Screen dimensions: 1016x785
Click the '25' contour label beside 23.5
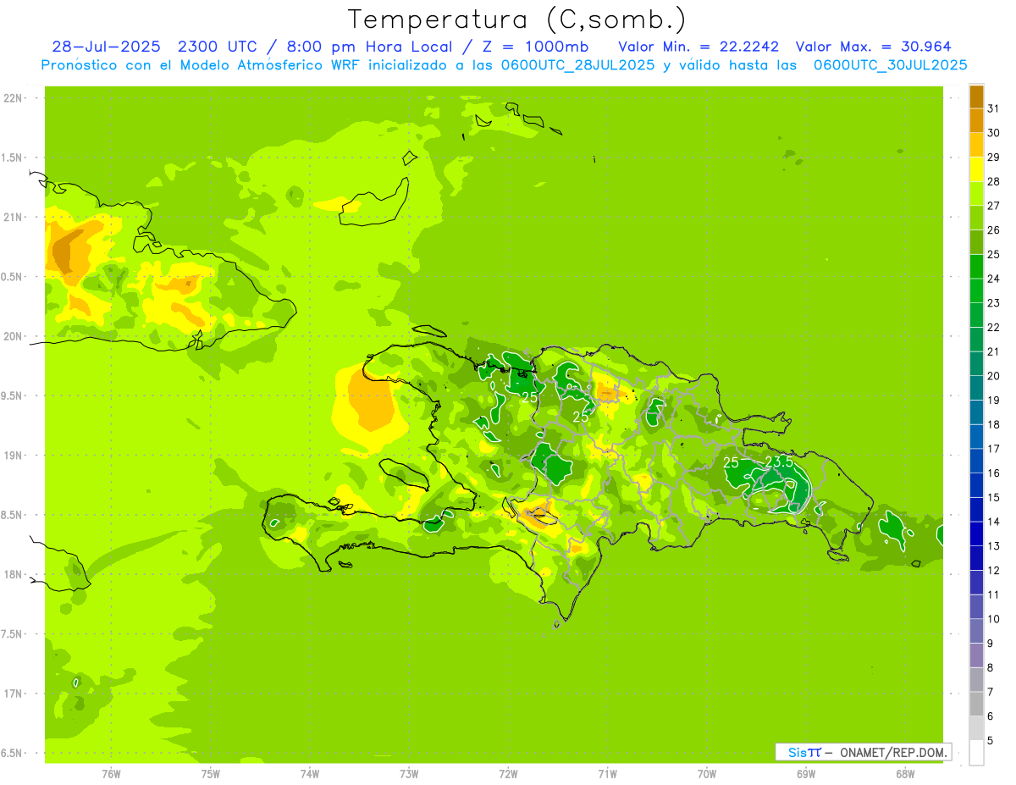tap(731, 462)
